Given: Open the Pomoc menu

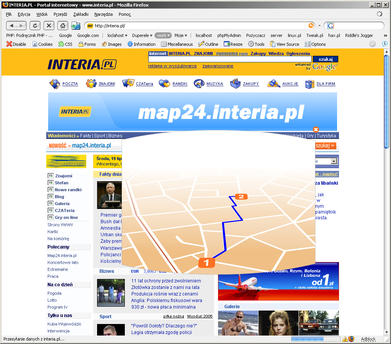Looking at the screenshot, I should tap(125, 14).
